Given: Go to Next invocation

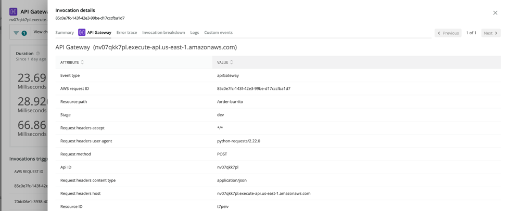Looking at the screenshot, I should [491, 33].
